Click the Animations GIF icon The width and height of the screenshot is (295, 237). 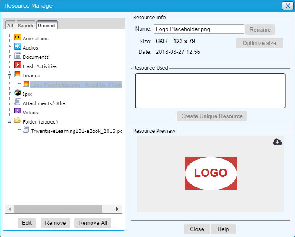tap(18, 38)
